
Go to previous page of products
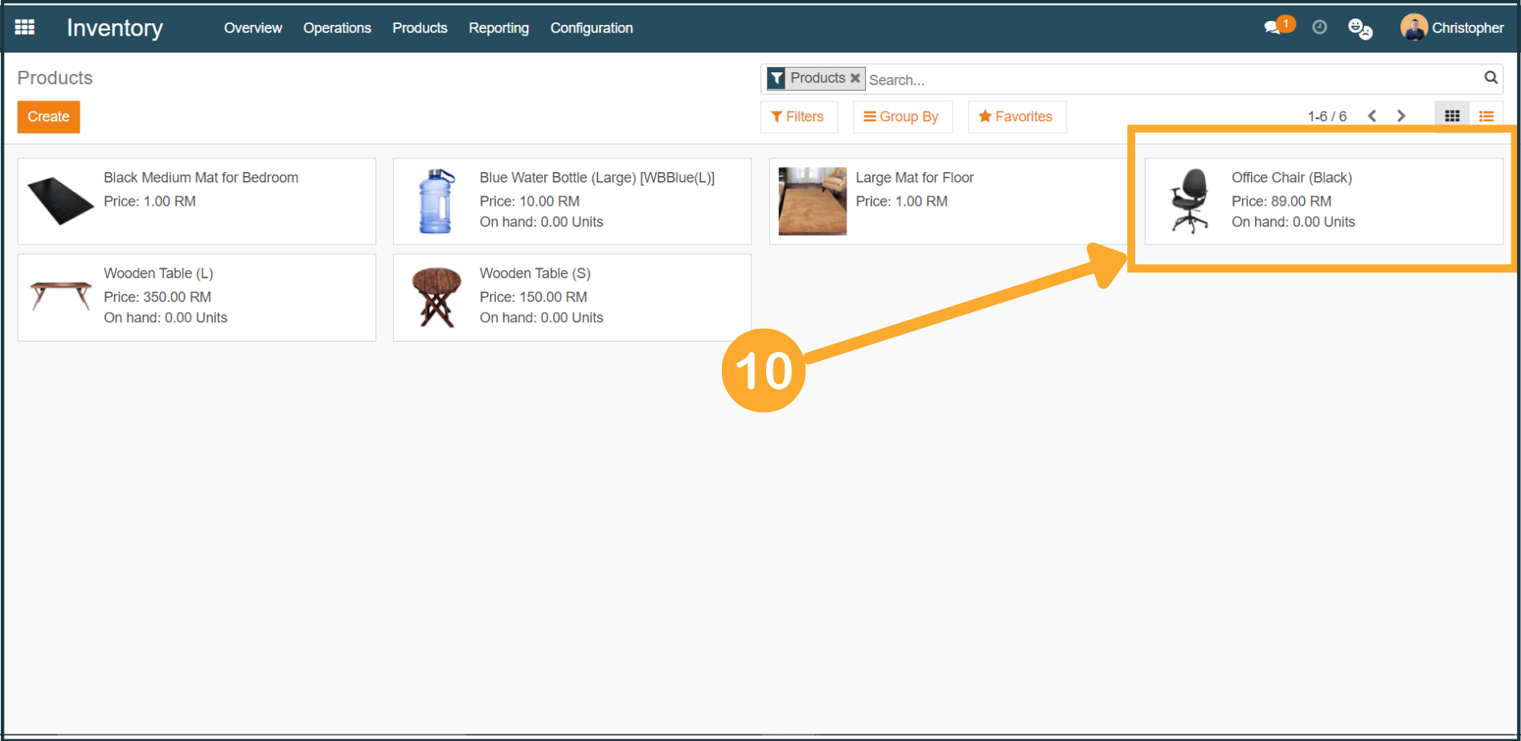1372,117
